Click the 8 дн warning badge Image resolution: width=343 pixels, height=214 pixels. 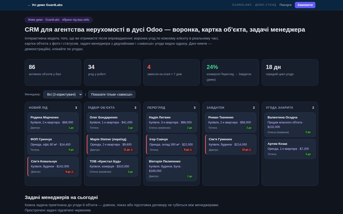[x=188, y=150]
